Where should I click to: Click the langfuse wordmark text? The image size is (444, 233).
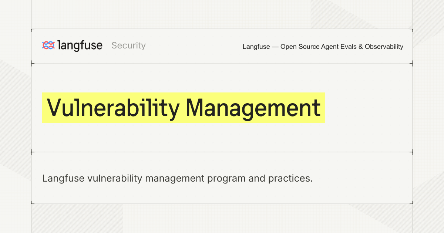(x=80, y=45)
